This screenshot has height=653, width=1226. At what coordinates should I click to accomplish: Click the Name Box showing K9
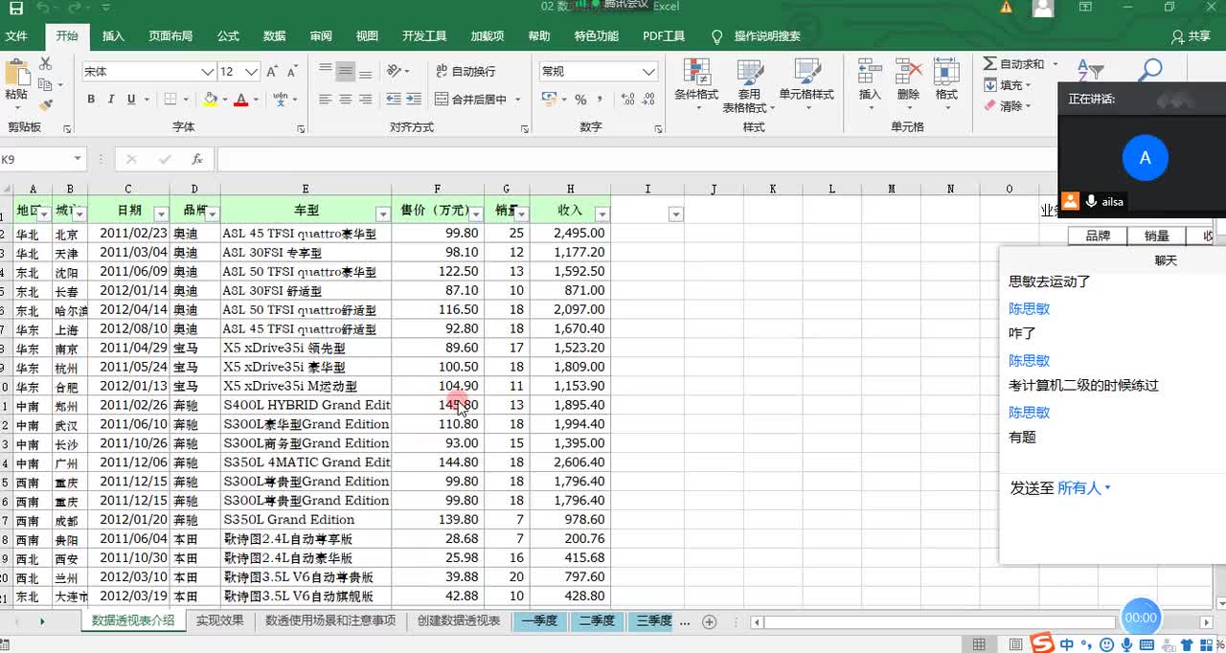coord(35,159)
